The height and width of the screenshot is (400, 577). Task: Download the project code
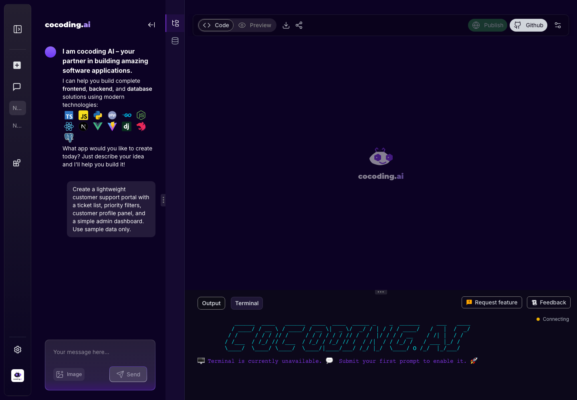[286, 25]
